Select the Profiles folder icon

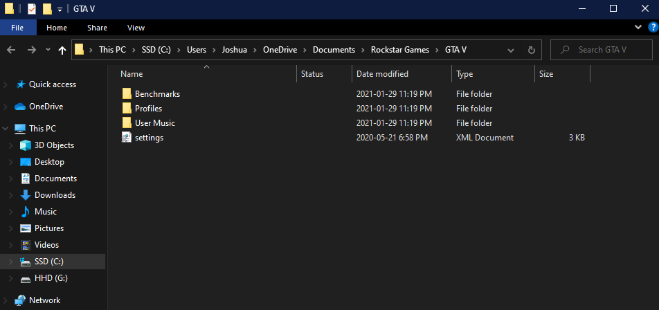[x=127, y=109]
